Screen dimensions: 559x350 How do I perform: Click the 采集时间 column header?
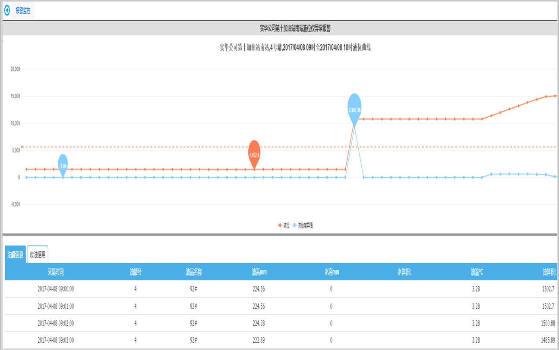pos(56,272)
